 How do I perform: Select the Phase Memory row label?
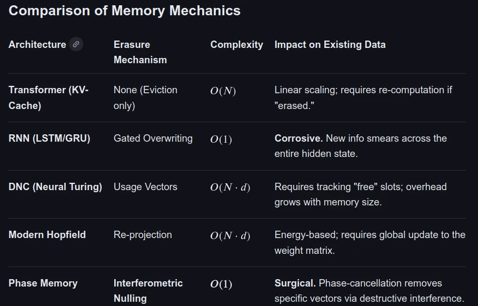(43, 283)
